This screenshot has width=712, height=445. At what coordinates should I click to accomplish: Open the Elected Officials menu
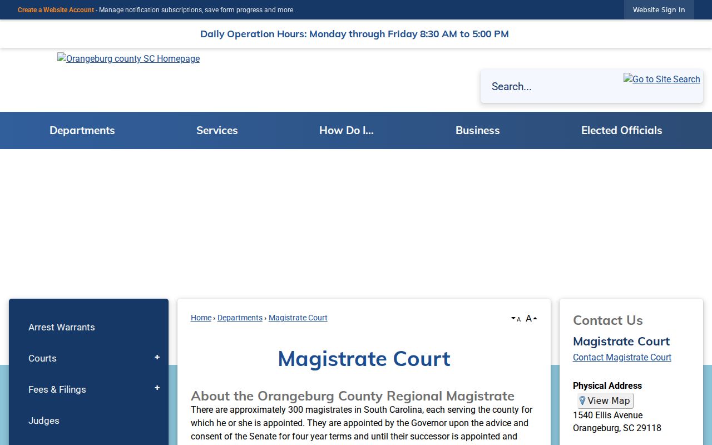(x=622, y=130)
